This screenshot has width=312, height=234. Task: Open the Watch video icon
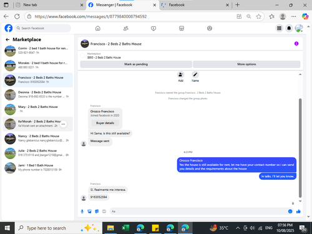[x=154, y=28]
